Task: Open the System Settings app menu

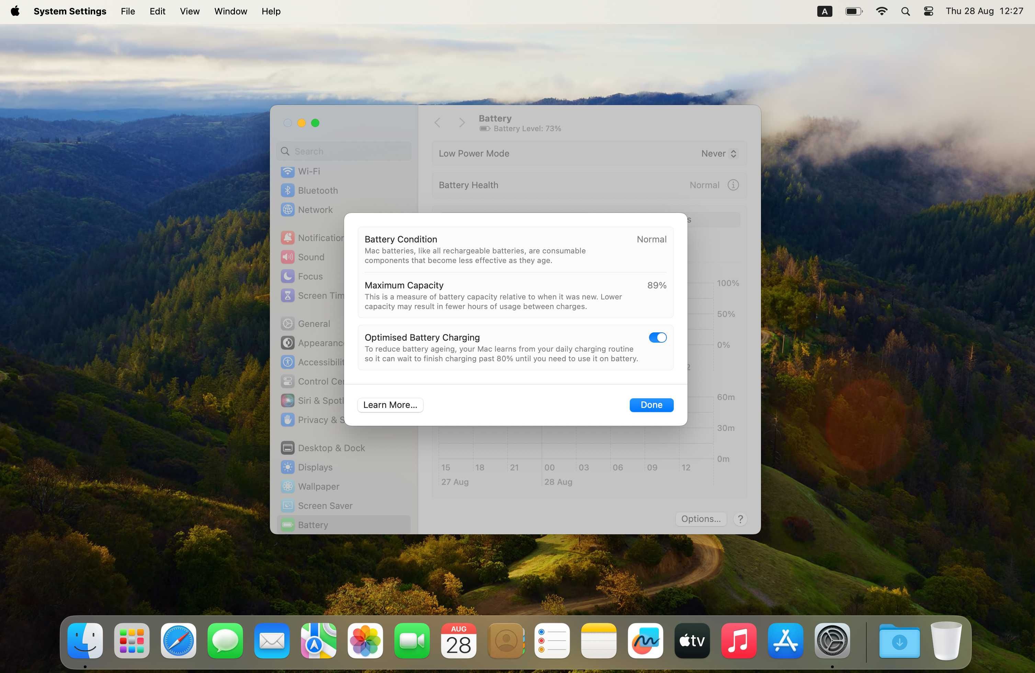Action: click(70, 11)
